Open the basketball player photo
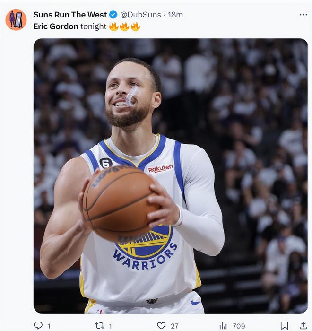The image size is (312, 331). pos(170,175)
